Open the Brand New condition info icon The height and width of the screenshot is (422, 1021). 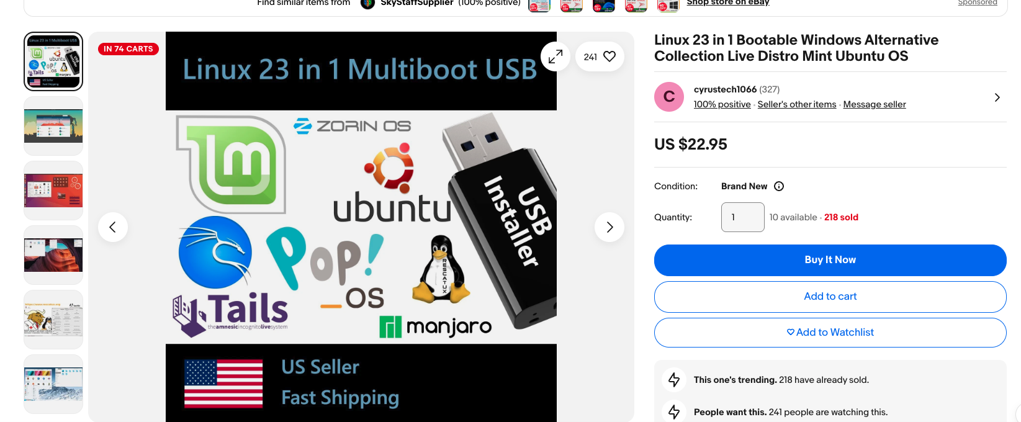tap(779, 186)
